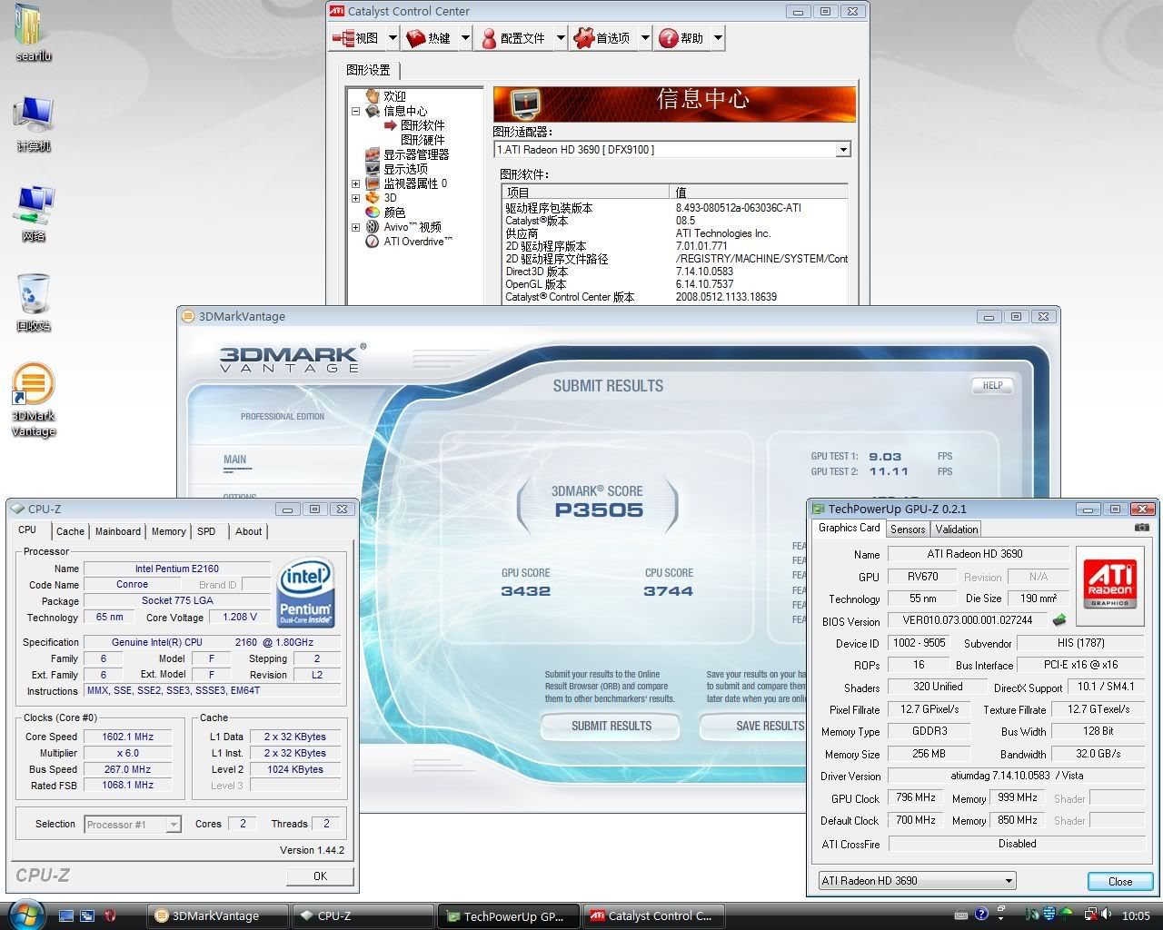Expand the 监视器属性 0 tree node
The width and height of the screenshot is (1163, 930).
point(356,183)
